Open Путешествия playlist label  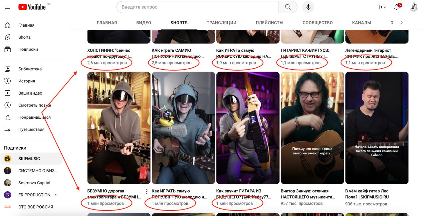tap(31, 129)
